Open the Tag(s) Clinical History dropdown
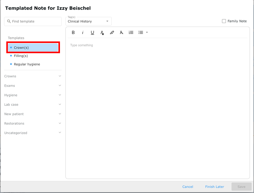The height and width of the screenshot is (193, 254). [x=88, y=21]
